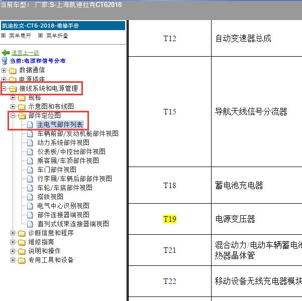
Task: Click the 搭铁视图 page icon
Action: pyautogui.click(x=30, y=197)
